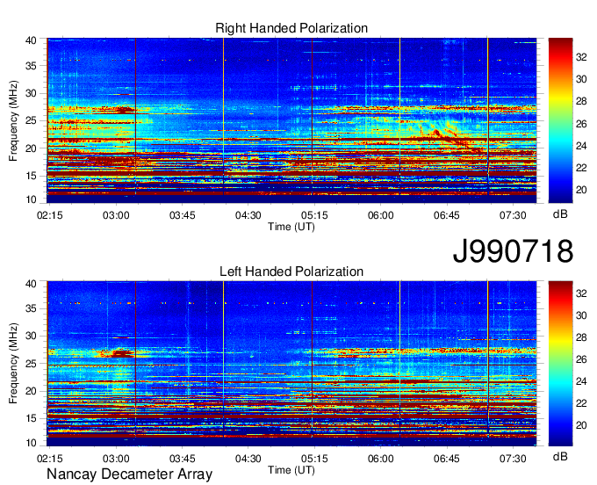
Task: Click the 35 MHz tick of Left Handed plot
Action: 31,308
